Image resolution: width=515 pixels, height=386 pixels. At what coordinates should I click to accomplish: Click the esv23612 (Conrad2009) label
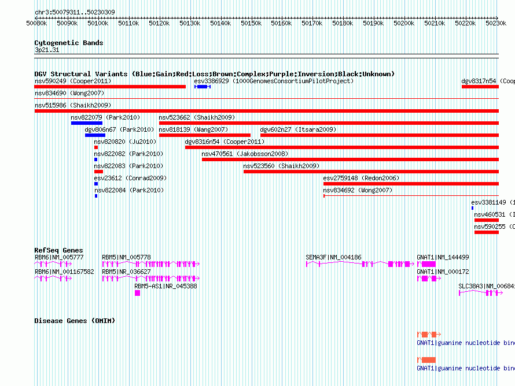point(130,178)
